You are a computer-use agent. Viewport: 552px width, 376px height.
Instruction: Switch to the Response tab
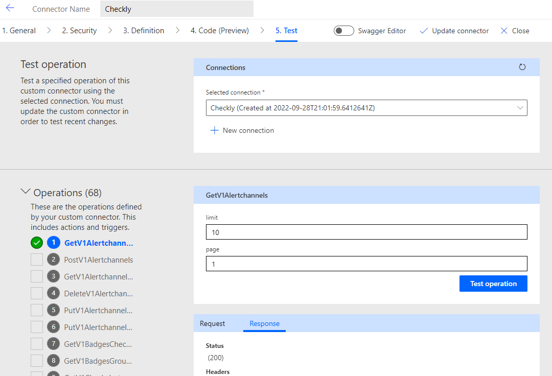[x=264, y=323]
